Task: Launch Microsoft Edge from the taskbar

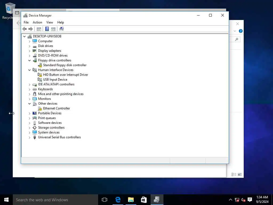Action: pyautogui.click(x=118, y=200)
